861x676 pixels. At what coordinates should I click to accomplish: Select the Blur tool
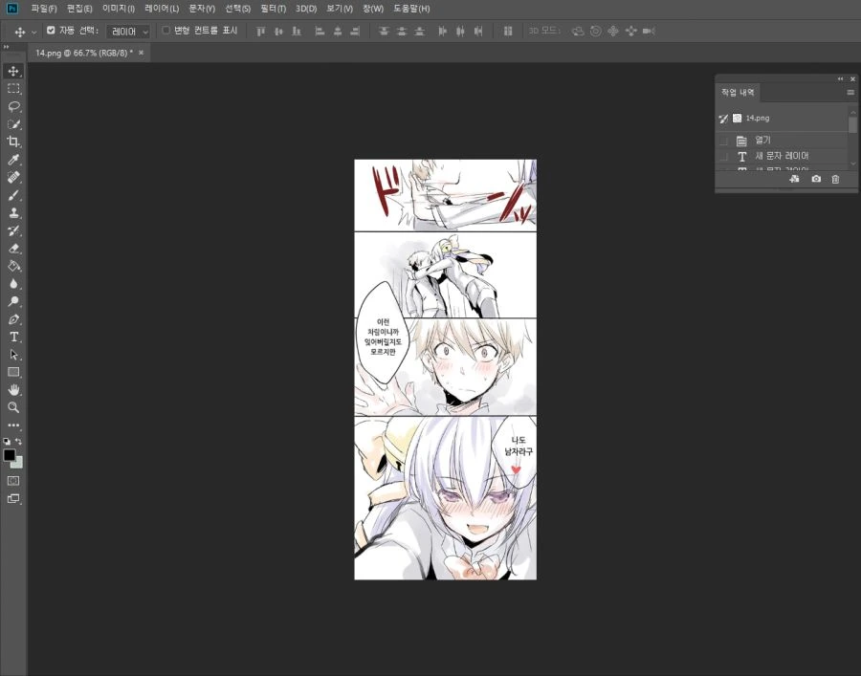(13, 284)
